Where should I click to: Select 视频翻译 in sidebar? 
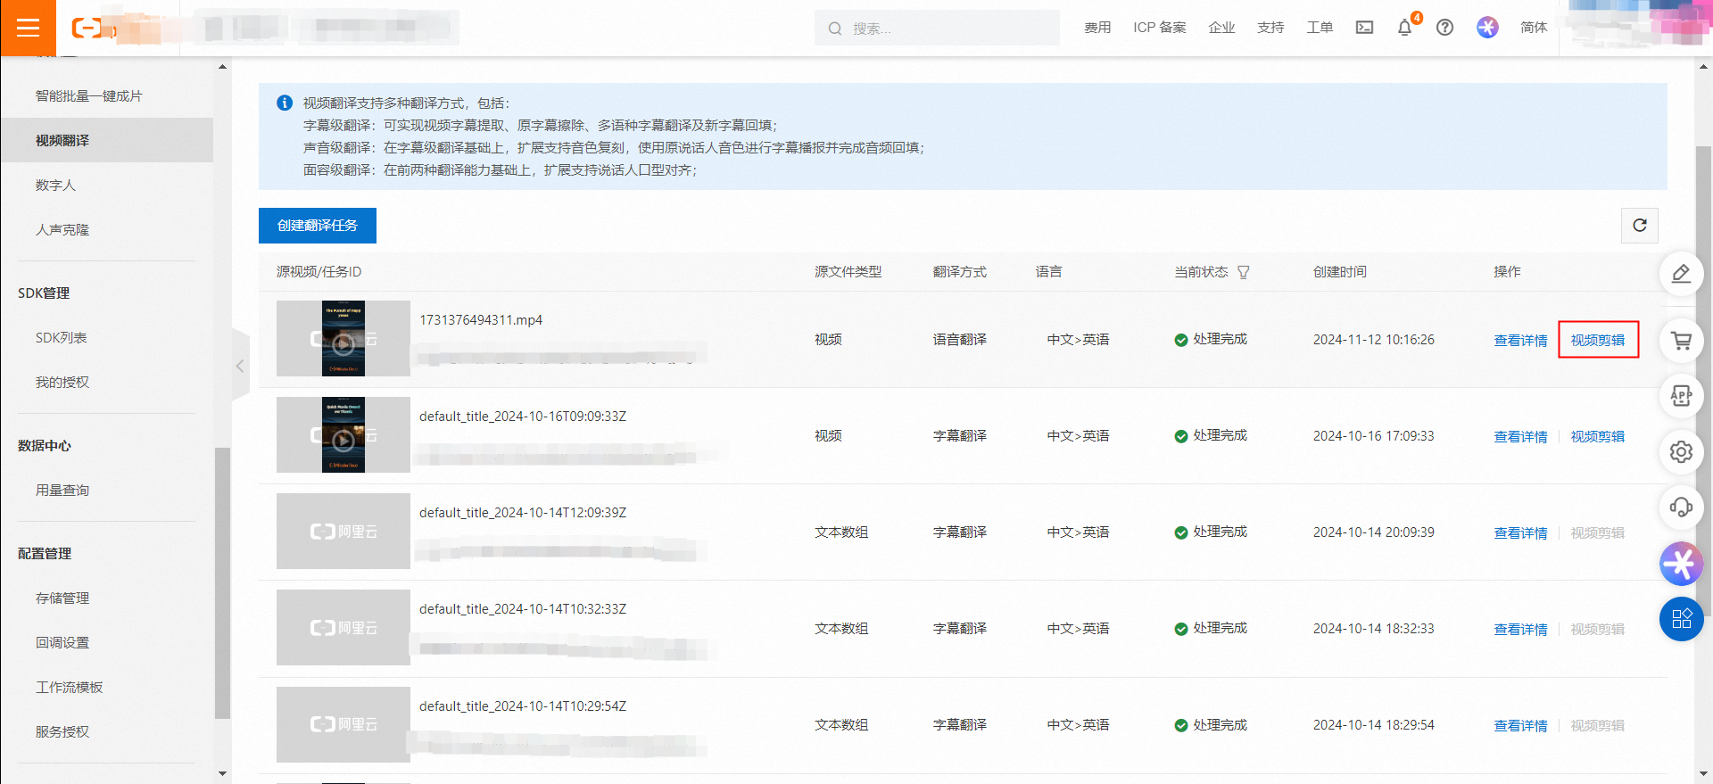point(107,140)
